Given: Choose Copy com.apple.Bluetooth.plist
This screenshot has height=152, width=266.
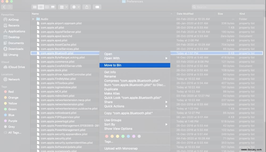Looking at the screenshot, I should tap(135, 113).
